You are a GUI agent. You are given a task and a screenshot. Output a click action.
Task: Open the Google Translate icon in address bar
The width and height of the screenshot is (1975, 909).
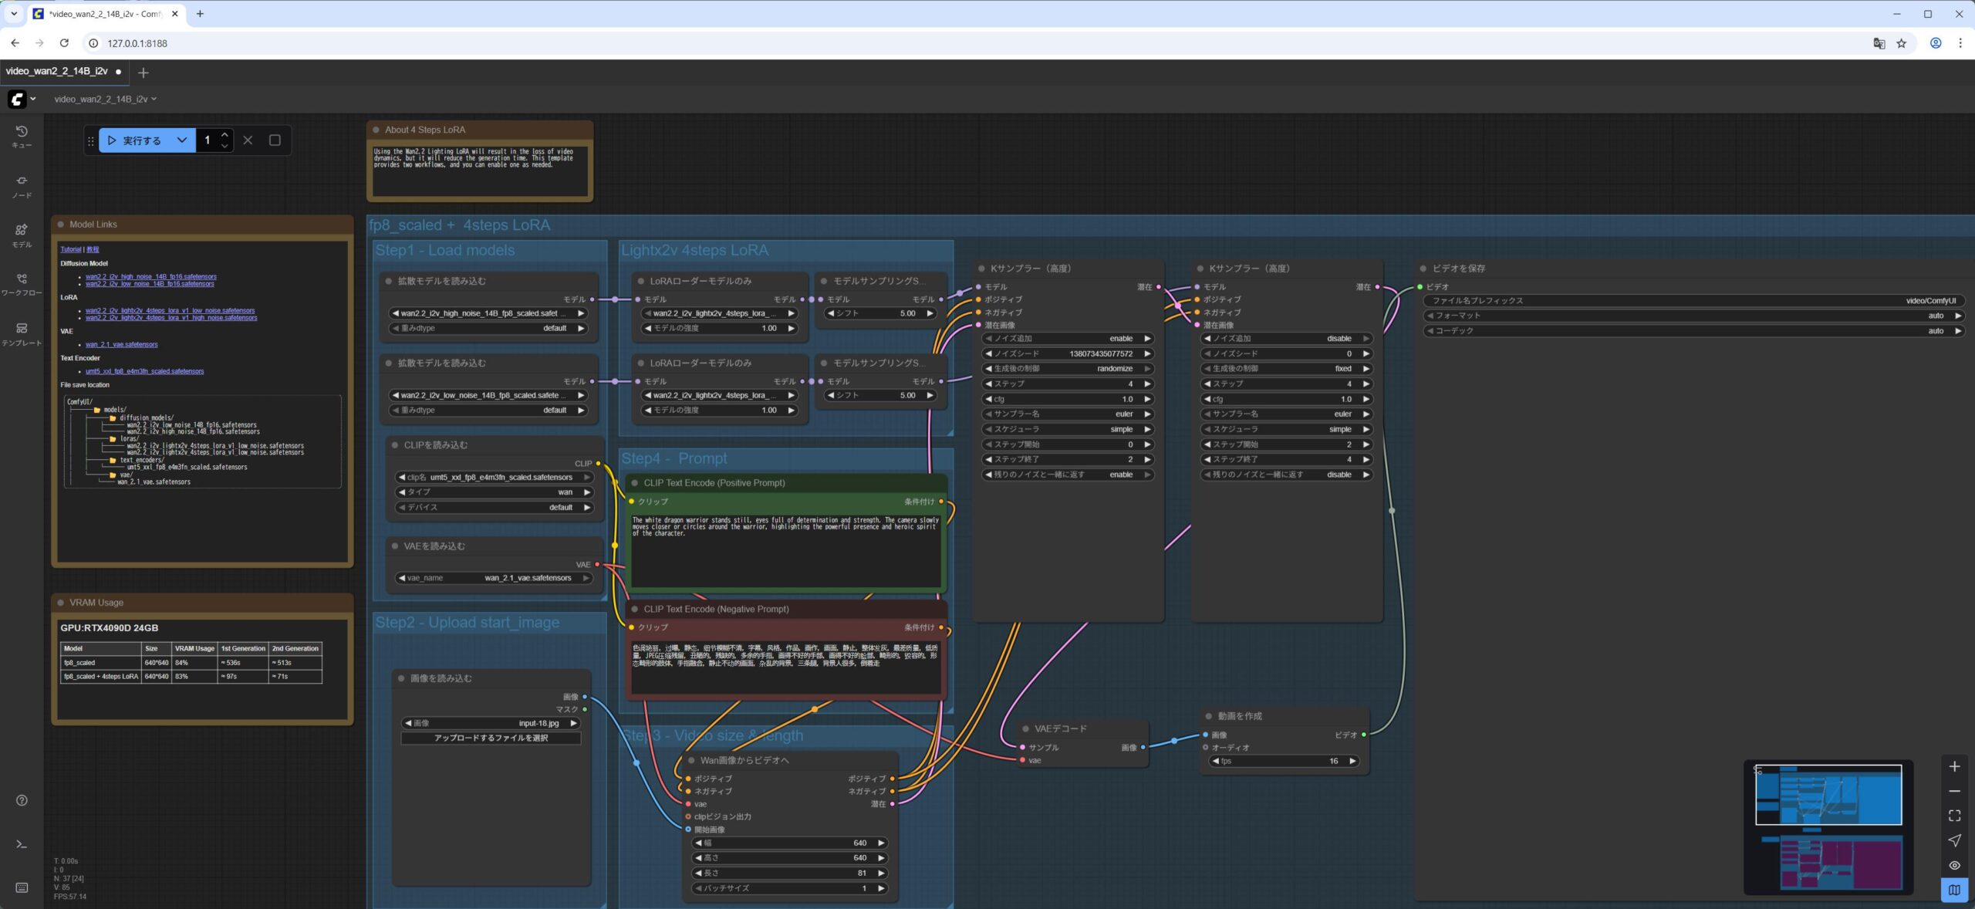pyautogui.click(x=1879, y=43)
